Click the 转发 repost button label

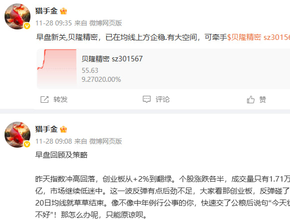[60, 99]
